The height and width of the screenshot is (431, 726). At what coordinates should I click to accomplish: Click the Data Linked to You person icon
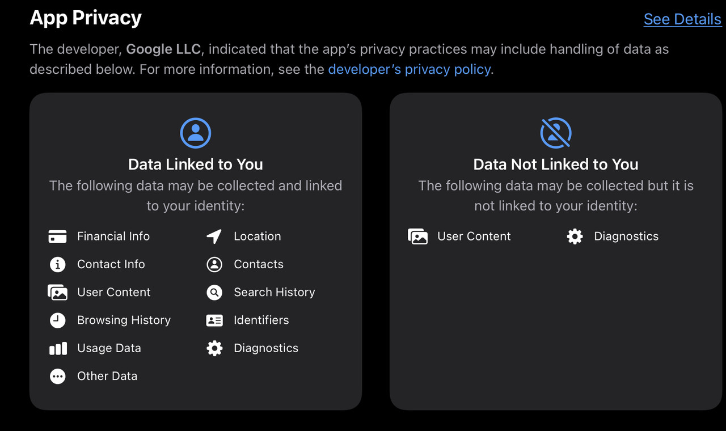(196, 133)
